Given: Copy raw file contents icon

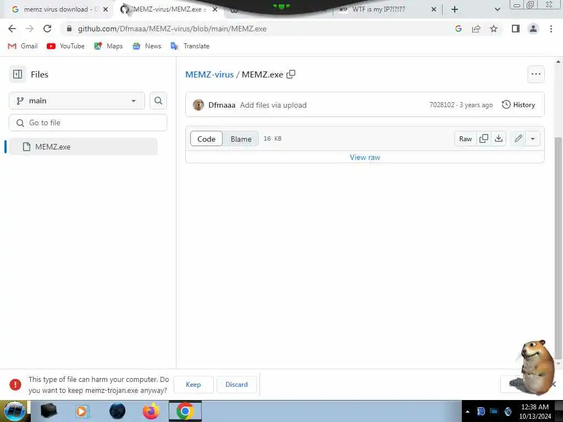Looking at the screenshot, I should click(484, 138).
